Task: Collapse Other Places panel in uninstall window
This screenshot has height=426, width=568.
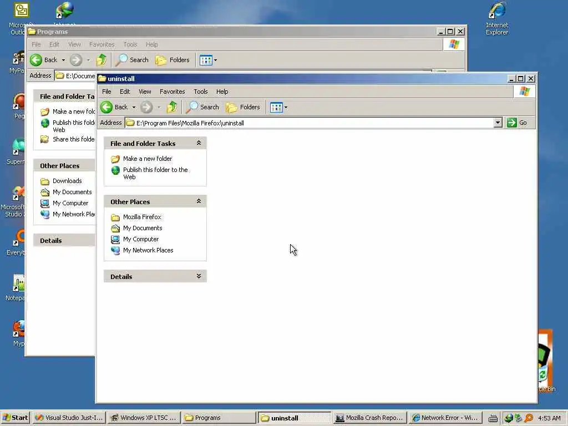Action: click(199, 201)
